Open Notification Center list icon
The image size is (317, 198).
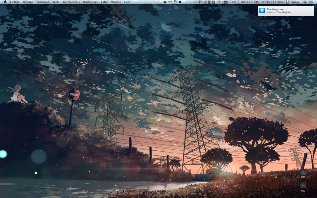tap(311, 2)
